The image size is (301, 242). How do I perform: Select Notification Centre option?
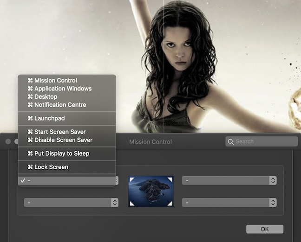[x=67, y=105]
